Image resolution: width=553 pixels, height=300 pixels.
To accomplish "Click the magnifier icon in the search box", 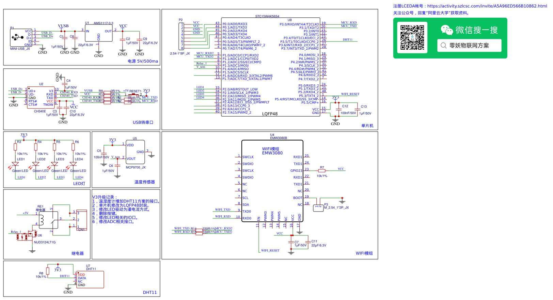I will click(443, 45).
